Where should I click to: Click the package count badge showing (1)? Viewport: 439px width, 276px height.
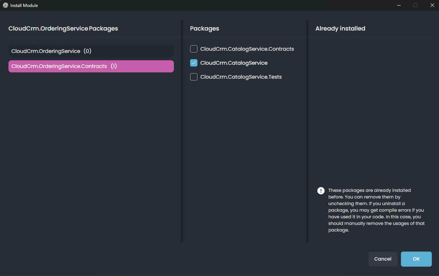(x=114, y=66)
